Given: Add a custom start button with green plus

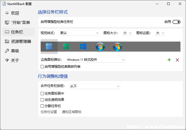Looking at the screenshot, I should (x=169, y=60).
